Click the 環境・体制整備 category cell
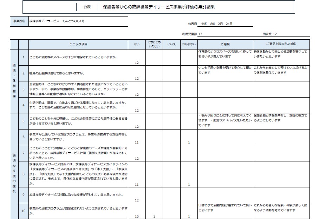This screenshot has width=319, height=219. click(14, 81)
